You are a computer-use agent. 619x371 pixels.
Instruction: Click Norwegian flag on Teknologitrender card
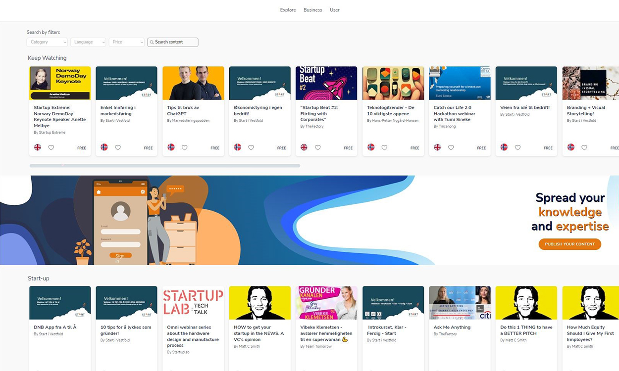[x=370, y=147]
